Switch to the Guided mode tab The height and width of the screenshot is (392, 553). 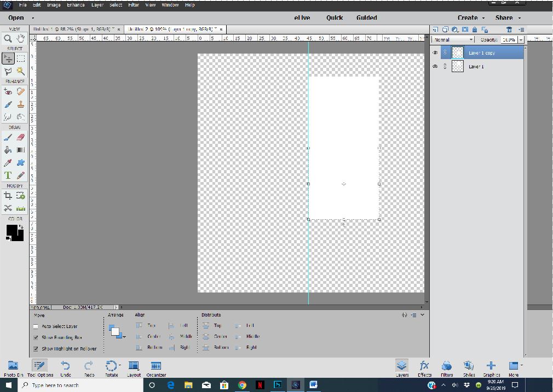[x=366, y=17]
